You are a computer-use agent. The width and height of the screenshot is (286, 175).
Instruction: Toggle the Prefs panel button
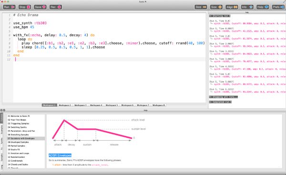(278, 7)
